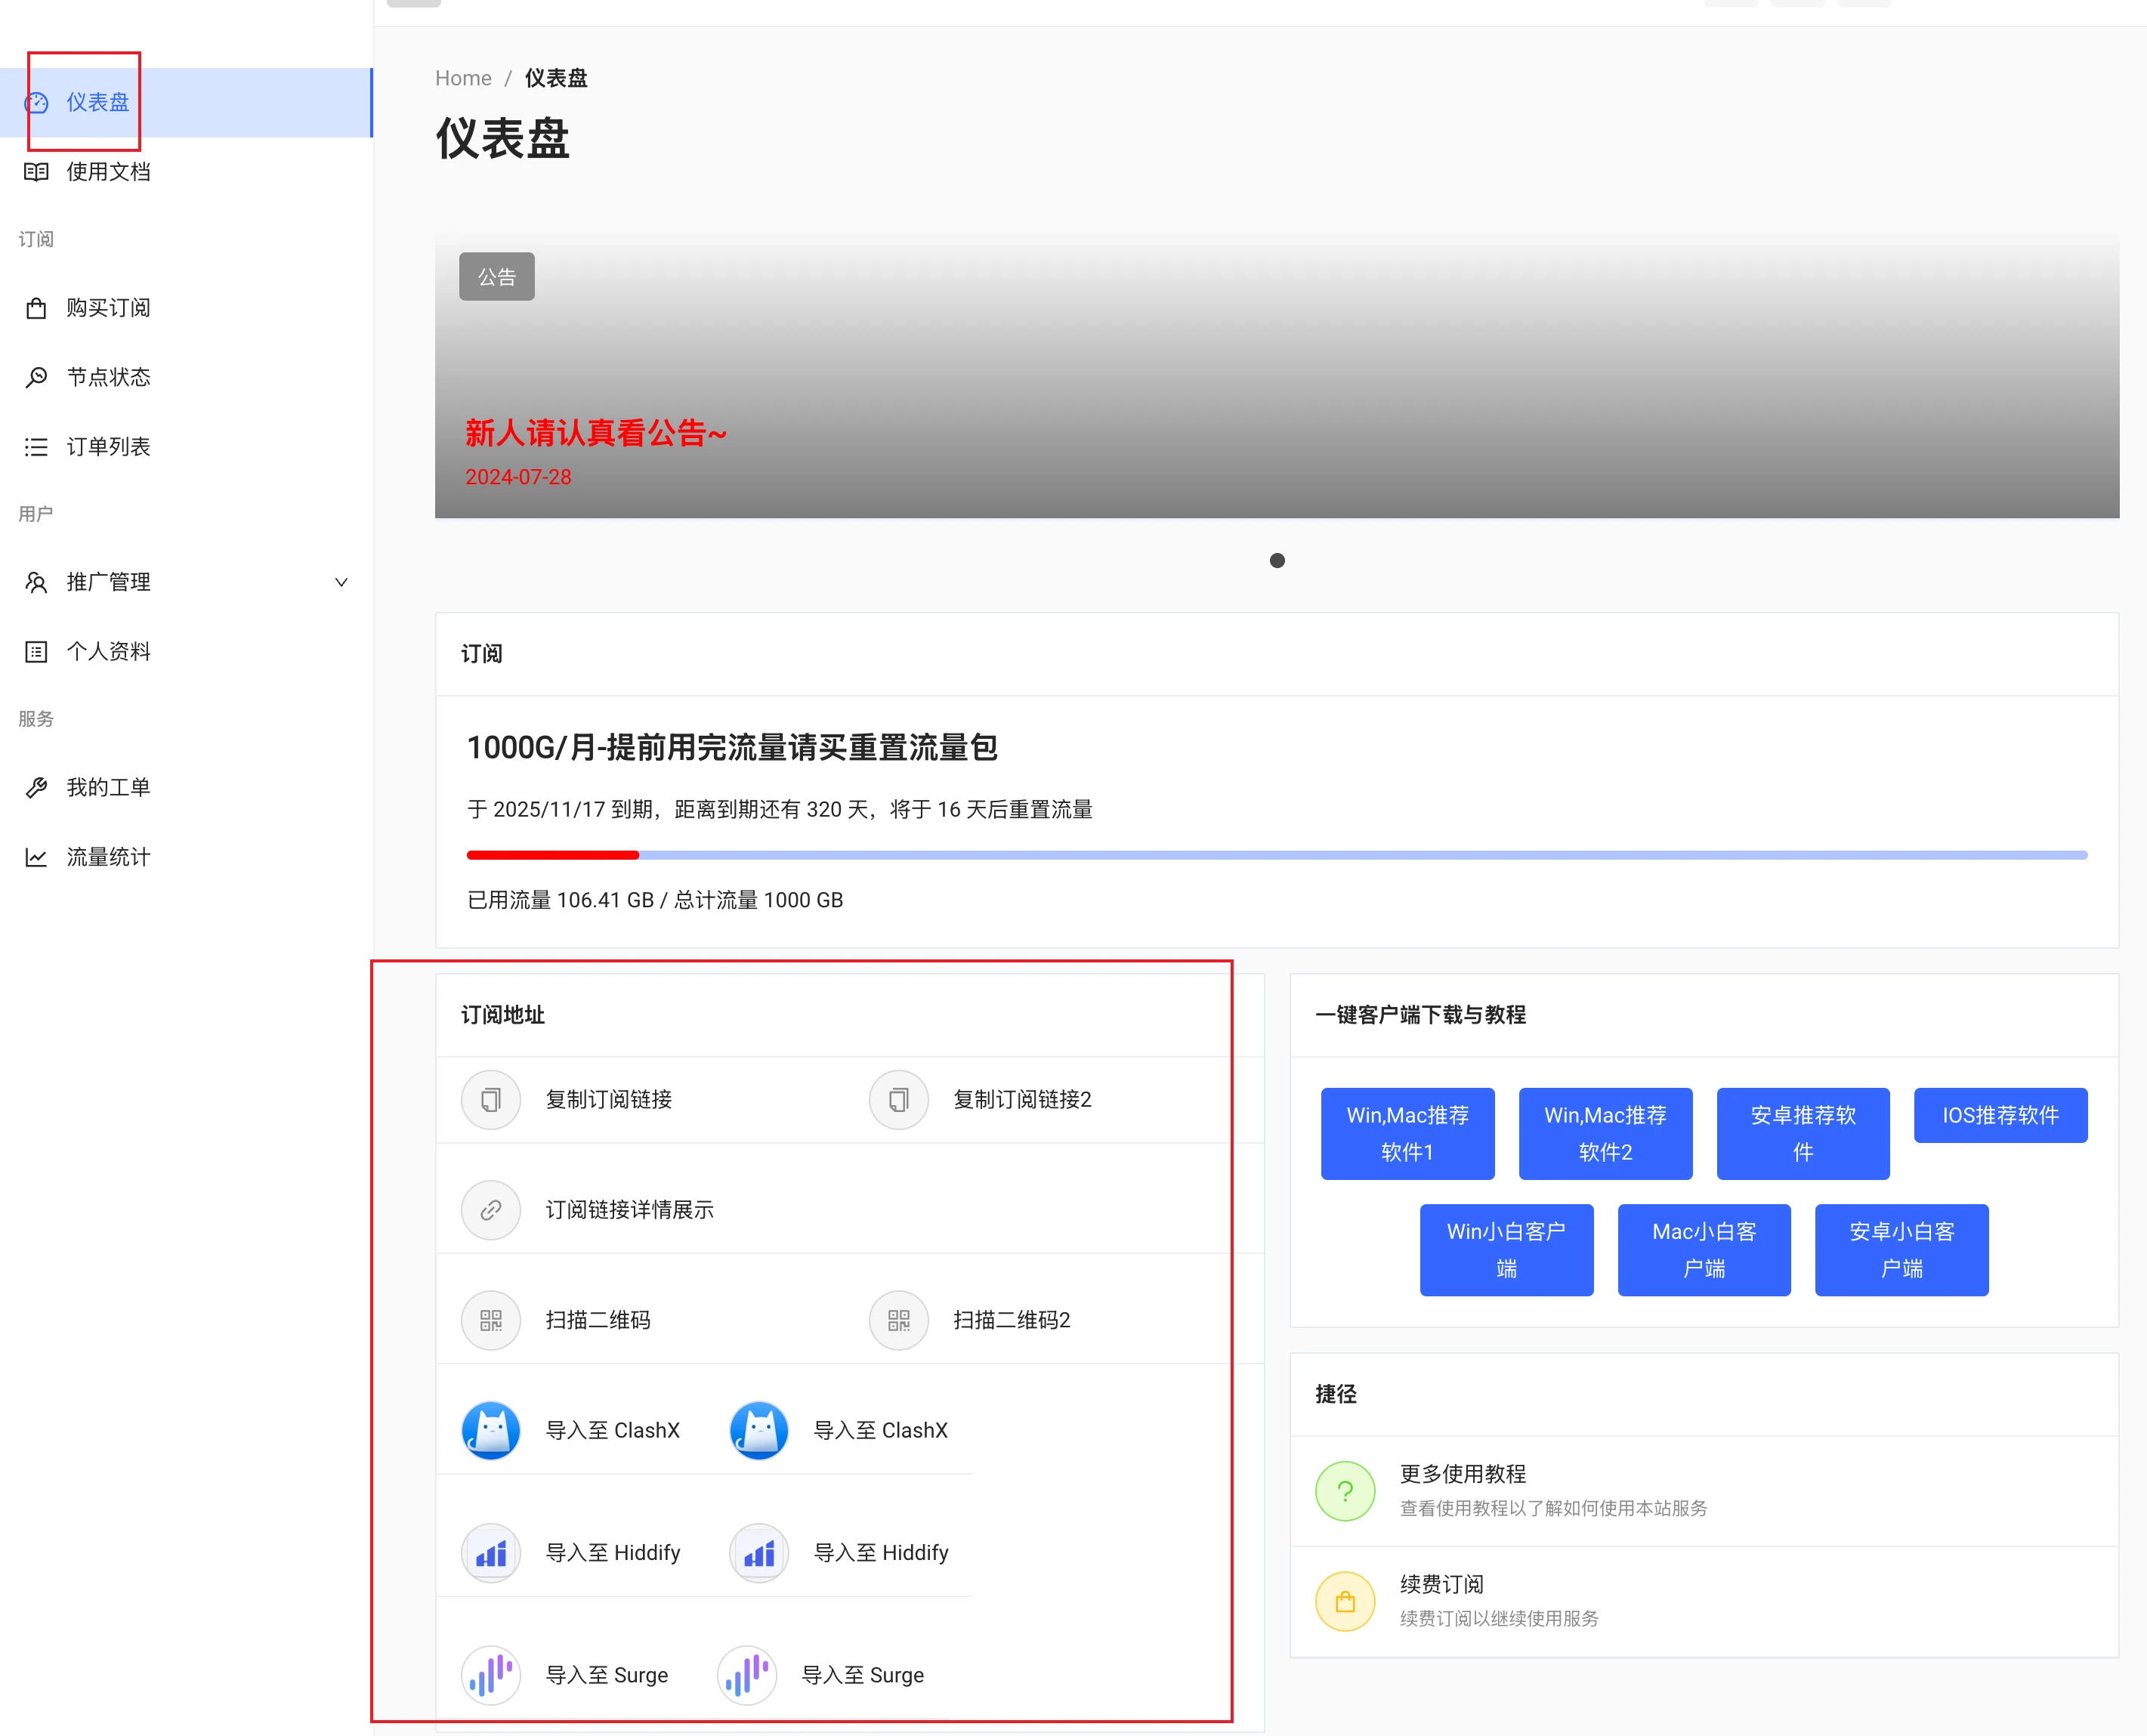The image size is (2147, 1736).
Task: Click the link icon for 订阅链接详情展示
Action: point(491,1210)
